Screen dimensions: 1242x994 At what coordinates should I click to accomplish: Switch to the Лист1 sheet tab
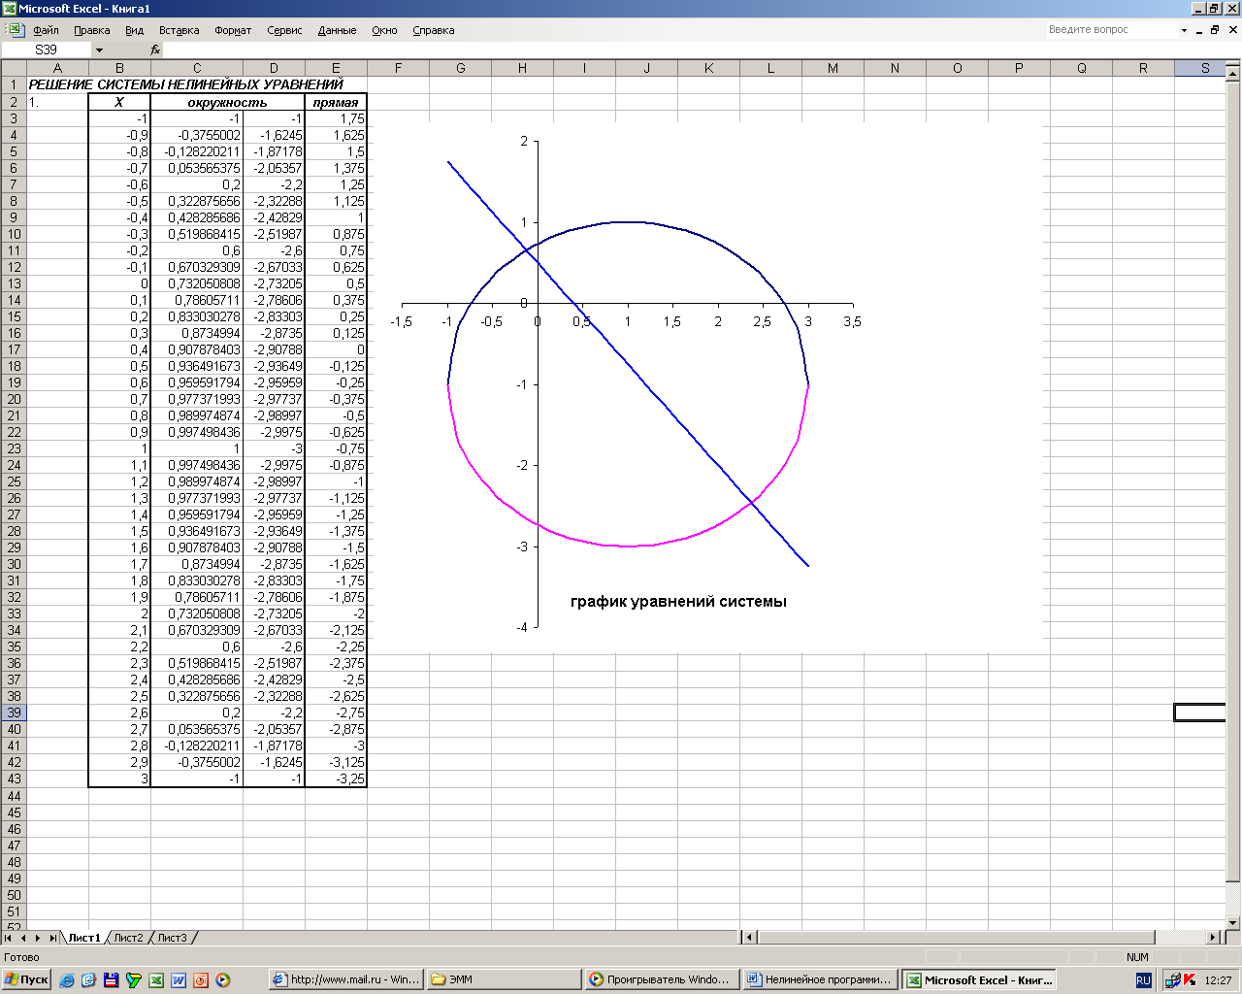click(x=84, y=938)
